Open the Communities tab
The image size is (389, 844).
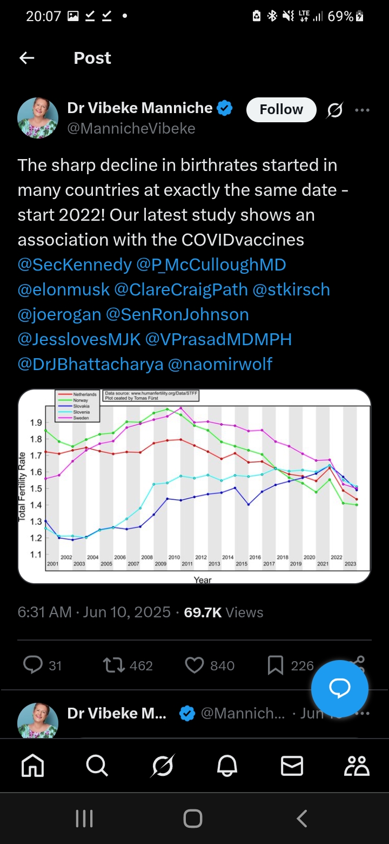point(357,766)
